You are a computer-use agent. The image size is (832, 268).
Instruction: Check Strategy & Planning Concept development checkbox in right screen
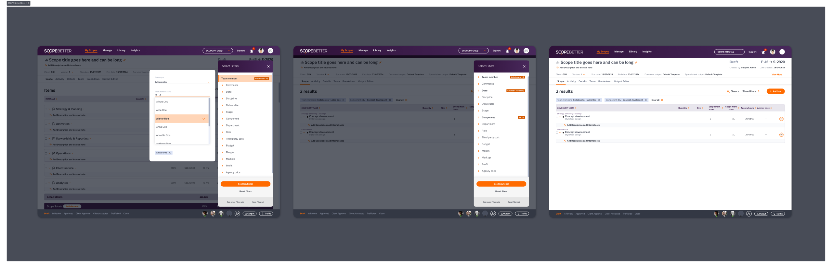[557, 117]
